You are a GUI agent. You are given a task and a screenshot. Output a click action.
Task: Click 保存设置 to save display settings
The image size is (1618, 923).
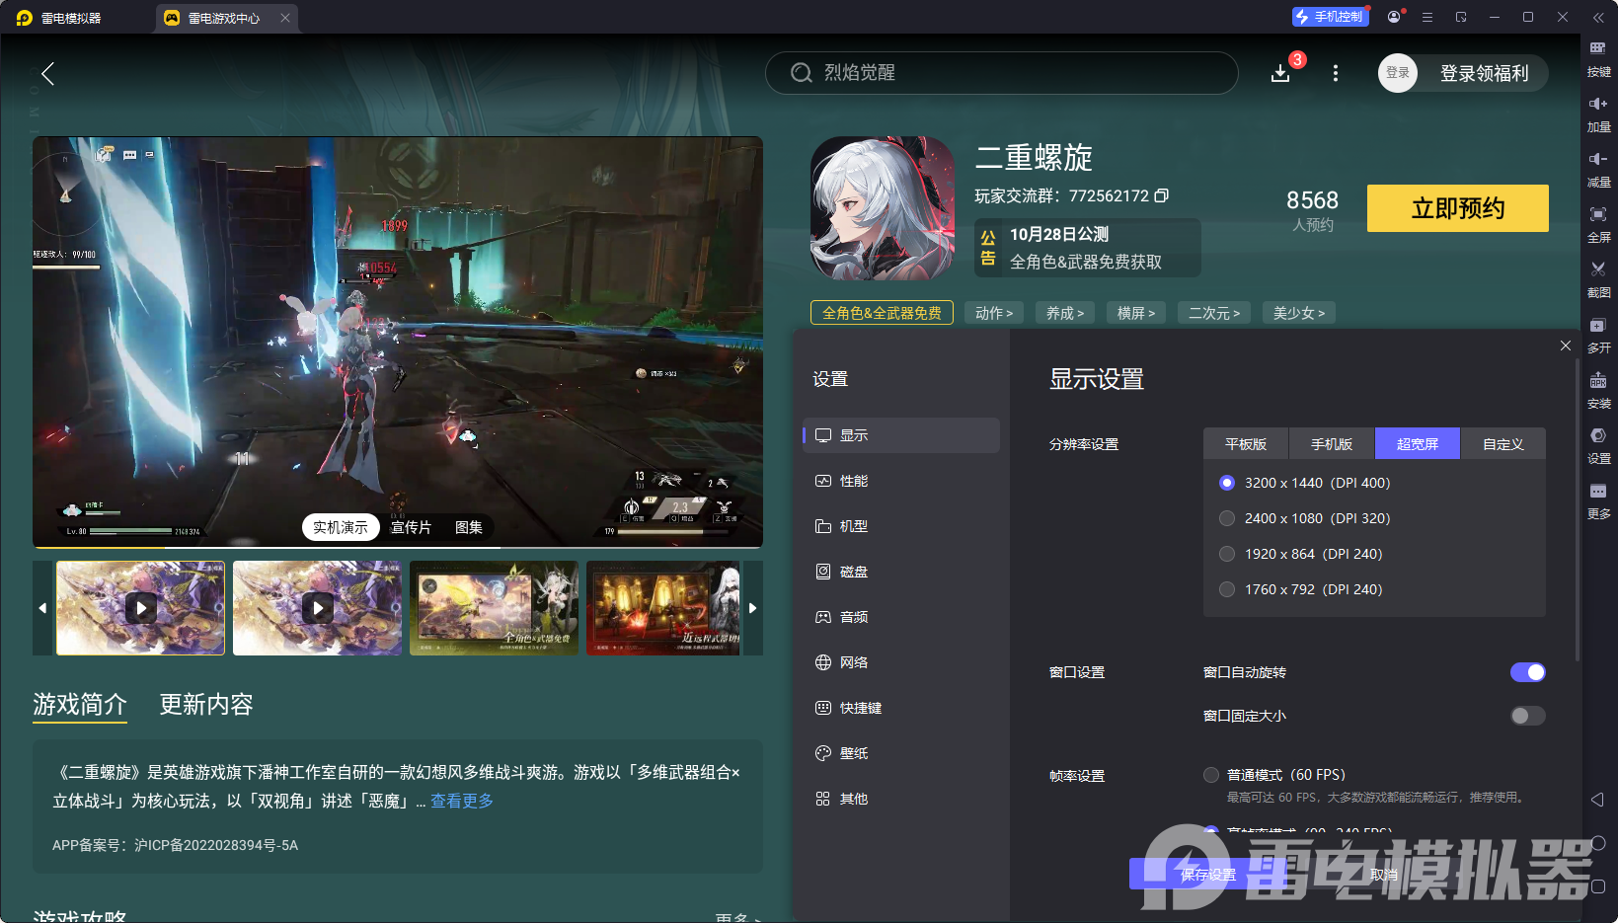[1206, 875]
